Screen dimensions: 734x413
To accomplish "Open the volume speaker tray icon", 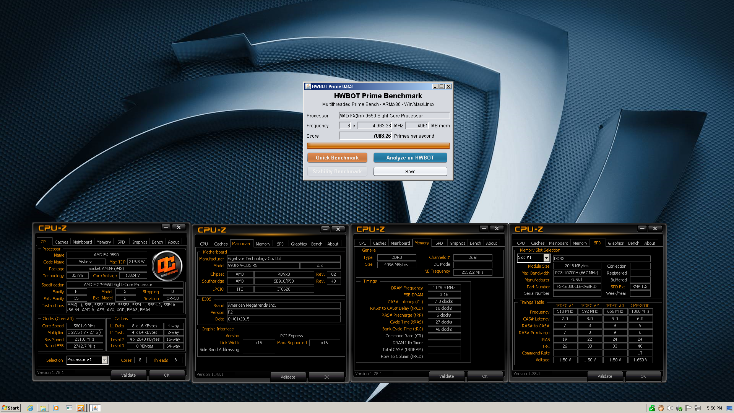I will click(x=670, y=408).
